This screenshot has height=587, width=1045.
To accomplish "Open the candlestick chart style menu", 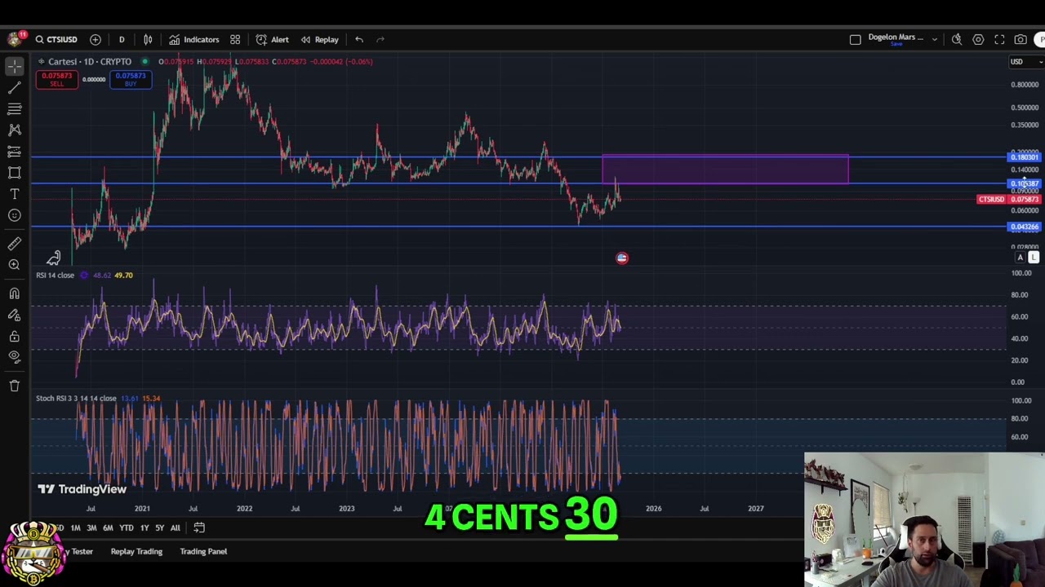I will 148,39.
